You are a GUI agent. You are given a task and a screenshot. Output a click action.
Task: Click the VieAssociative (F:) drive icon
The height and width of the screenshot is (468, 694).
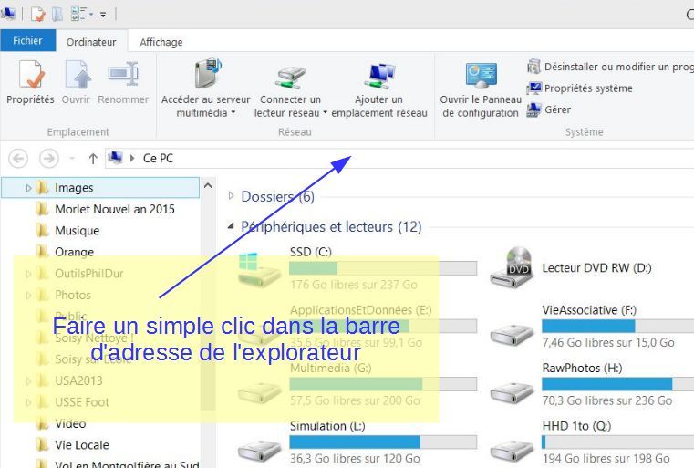pyautogui.click(x=512, y=335)
